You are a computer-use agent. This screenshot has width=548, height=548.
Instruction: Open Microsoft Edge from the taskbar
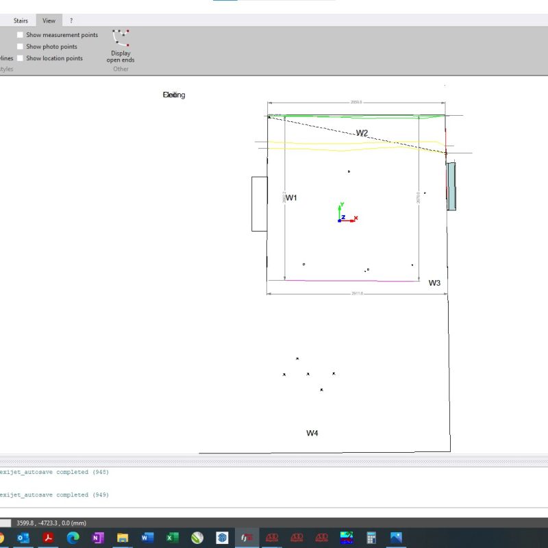[73, 538]
